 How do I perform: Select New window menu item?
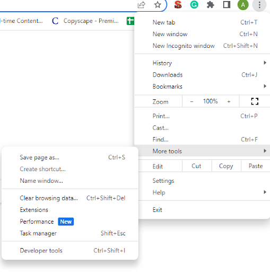click(202, 34)
